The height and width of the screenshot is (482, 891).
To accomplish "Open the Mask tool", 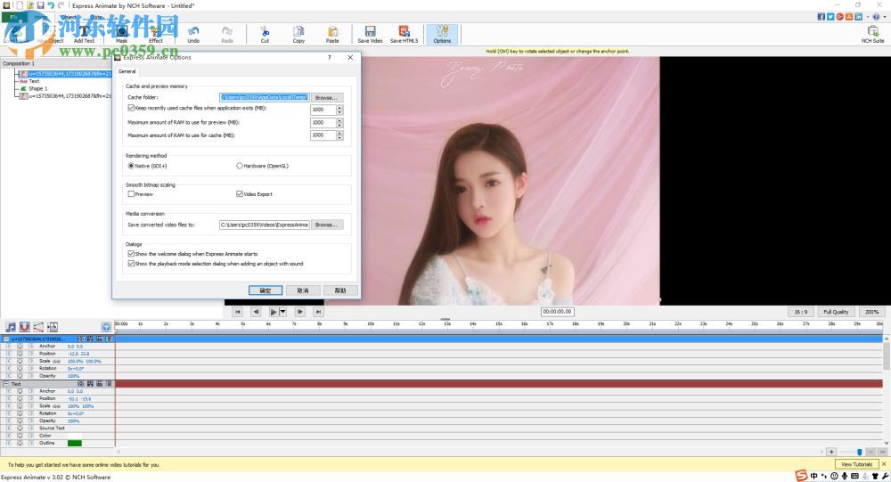I will pyautogui.click(x=121, y=34).
